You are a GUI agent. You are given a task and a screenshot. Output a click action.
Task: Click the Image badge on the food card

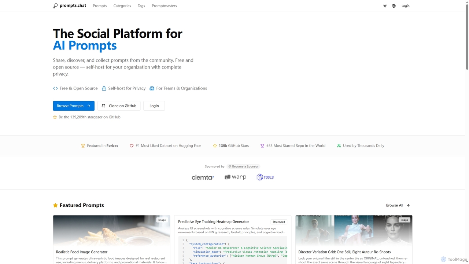[x=162, y=220]
